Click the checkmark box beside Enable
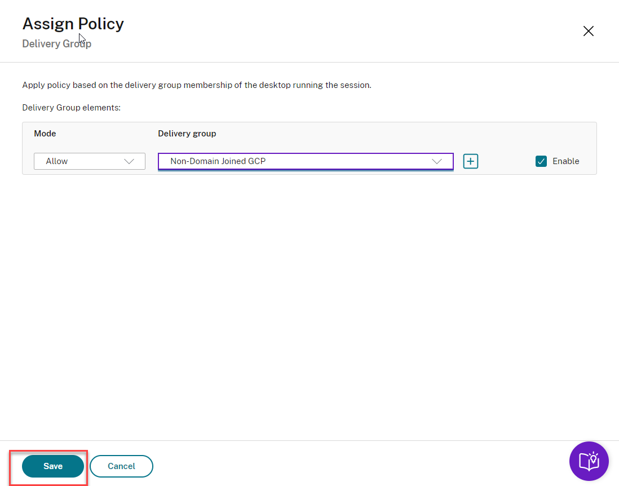Viewport: 619px width, 486px height. click(x=541, y=161)
